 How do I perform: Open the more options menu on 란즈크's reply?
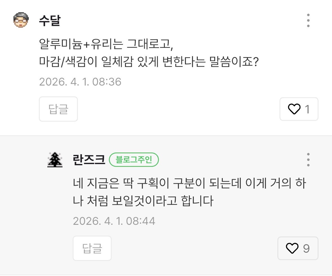308,160
